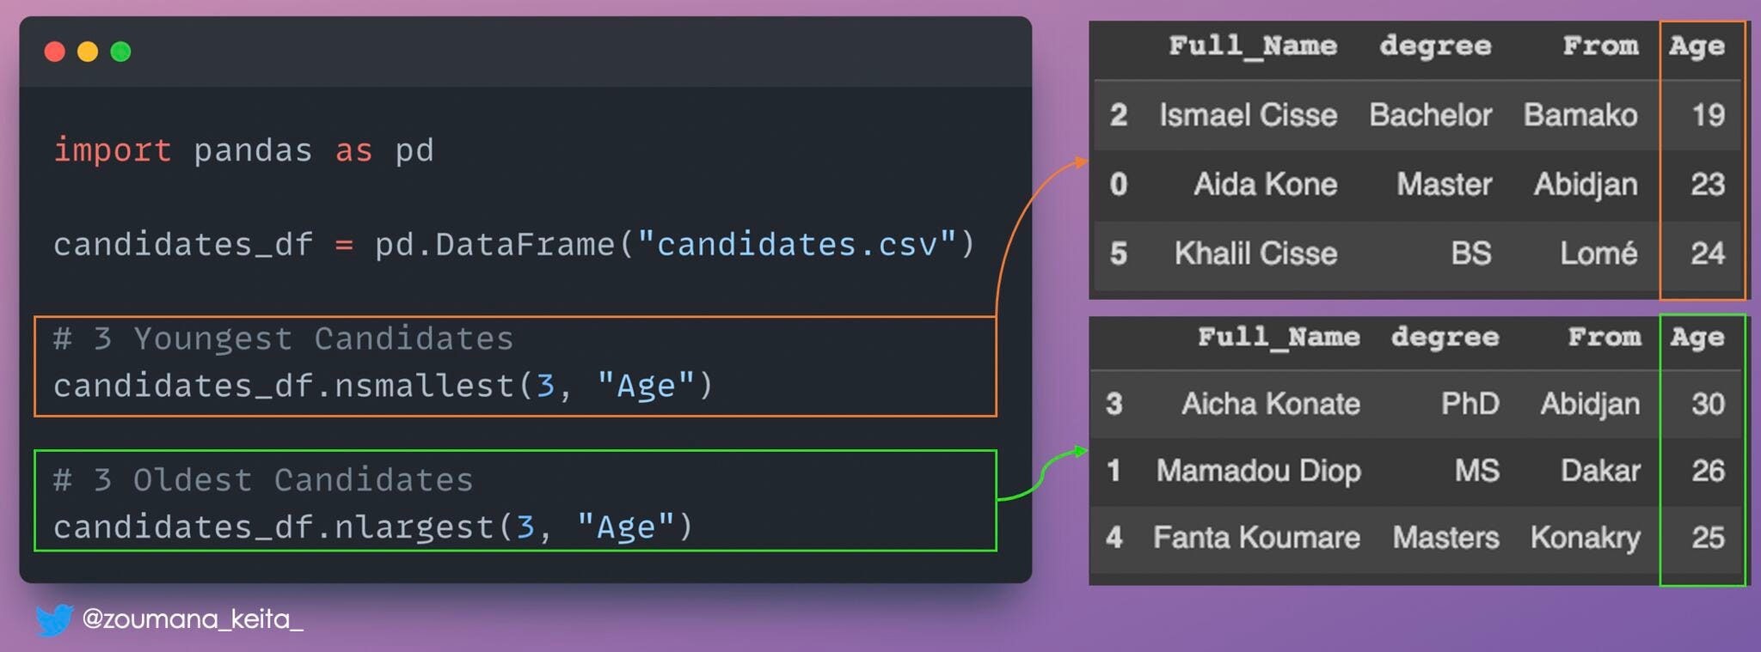Click the Khalil Cisse name cell
This screenshot has width=1761, height=652.
pyautogui.click(x=1255, y=253)
